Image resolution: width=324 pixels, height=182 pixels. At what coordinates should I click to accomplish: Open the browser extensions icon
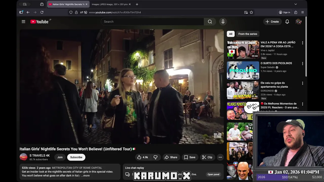point(296,12)
